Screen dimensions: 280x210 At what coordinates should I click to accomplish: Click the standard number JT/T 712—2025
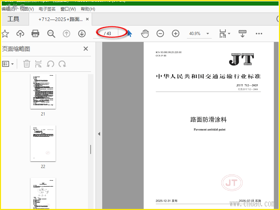click(x=247, y=85)
